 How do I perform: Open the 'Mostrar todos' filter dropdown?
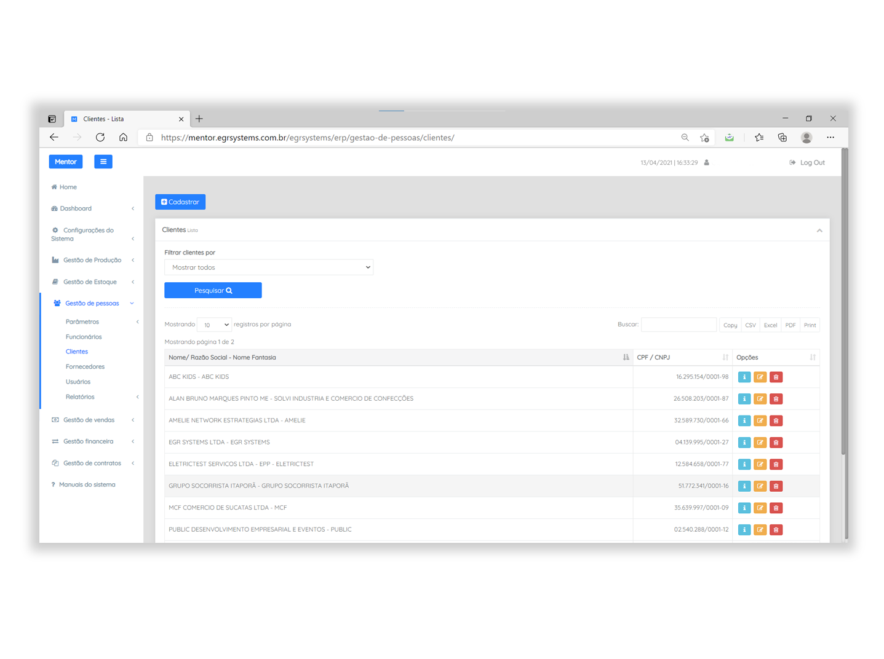click(x=269, y=267)
